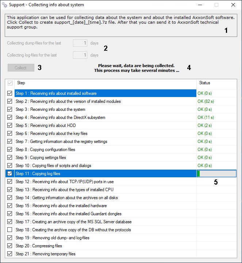Screen dimensions: 242x263
Task: Toggle the select-all checkbox in header
Action: (10, 83)
